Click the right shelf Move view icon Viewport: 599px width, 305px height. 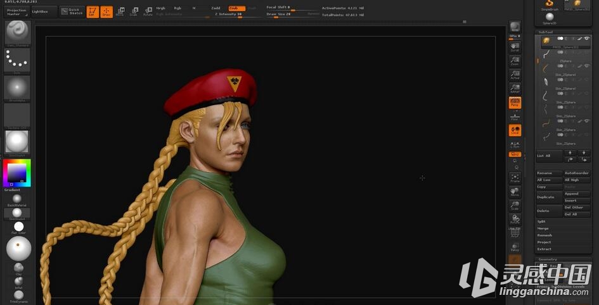(x=515, y=192)
